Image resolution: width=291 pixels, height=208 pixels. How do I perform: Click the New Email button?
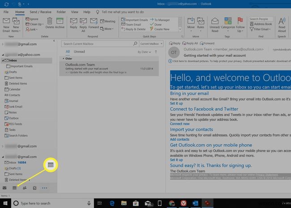6,25
